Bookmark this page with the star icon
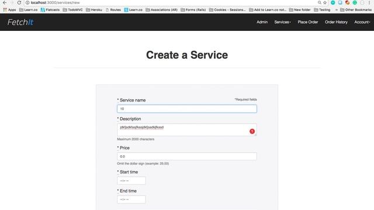Image resolution: width=374 pixels, height=210 pixels. pyautogui.click(x=325, y=2)
